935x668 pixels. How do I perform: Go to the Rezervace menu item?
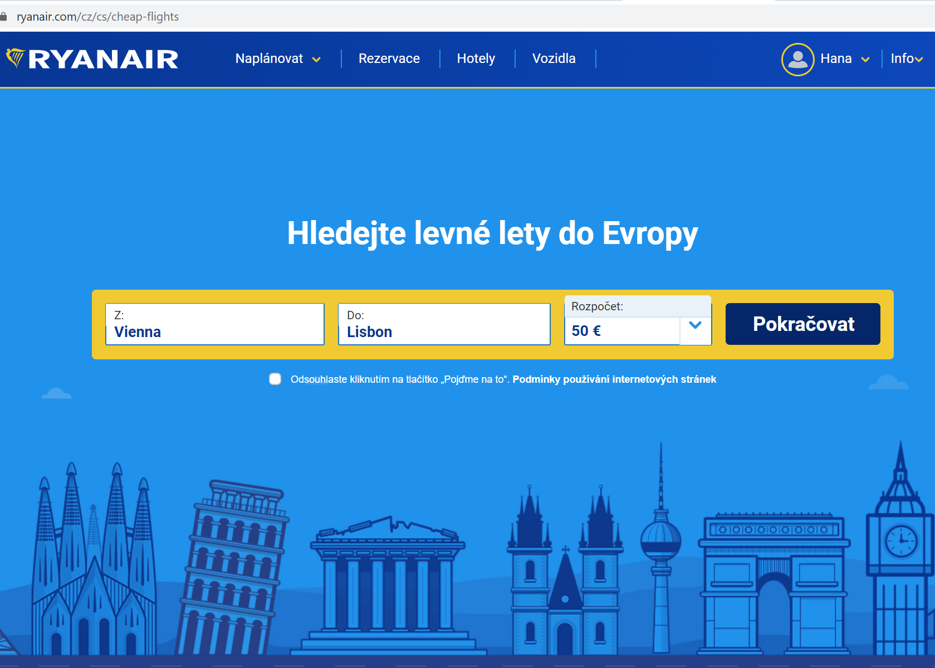[x=389, y=58]
